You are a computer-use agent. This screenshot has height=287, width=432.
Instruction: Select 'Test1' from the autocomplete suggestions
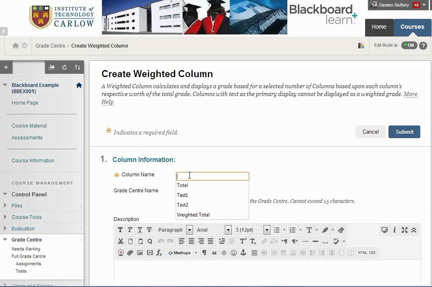(212, 195)
